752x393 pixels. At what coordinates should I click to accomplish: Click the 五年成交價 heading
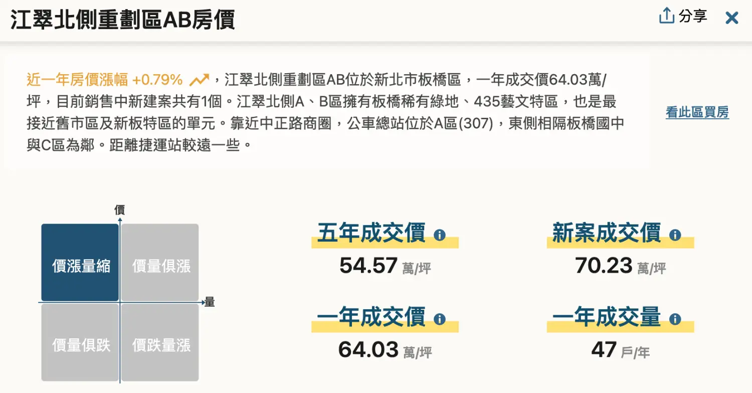coord(371,234)
